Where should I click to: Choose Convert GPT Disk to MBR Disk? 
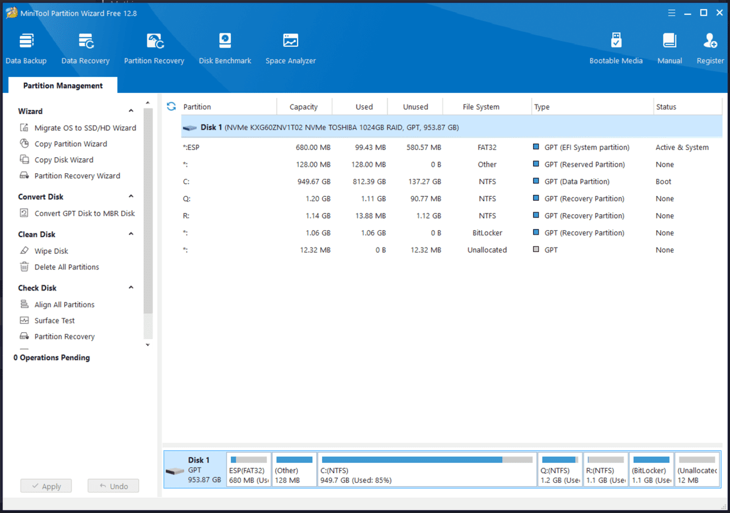(x=85, y=213)
